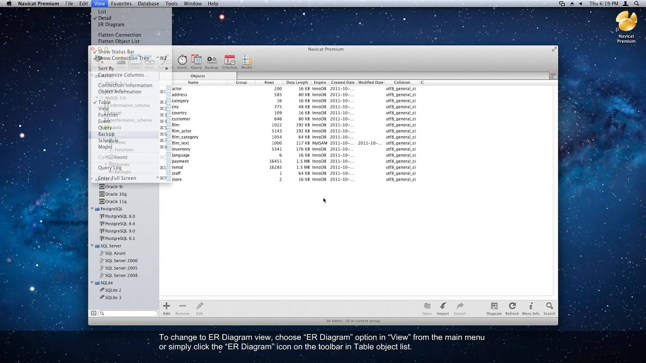Click the Open folder icon
Image resolution: width=646 pixels, height=363 pixels.
(x=427, y=306)
